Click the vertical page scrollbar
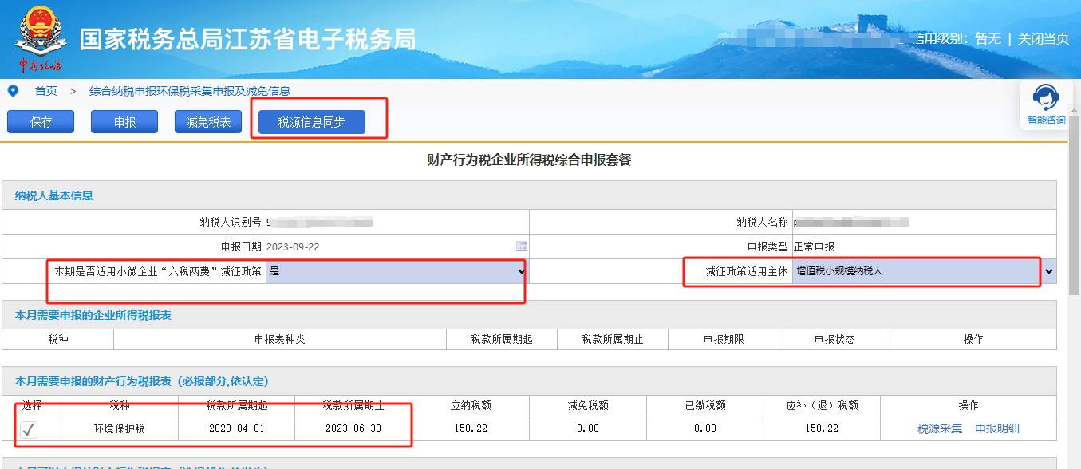Screen dimensions: 1081x469 click(x=1074, y=239)
